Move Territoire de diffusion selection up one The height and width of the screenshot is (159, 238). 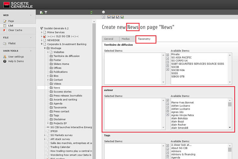[167, 59]
